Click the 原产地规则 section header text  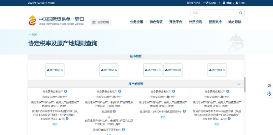coord(136,84)
